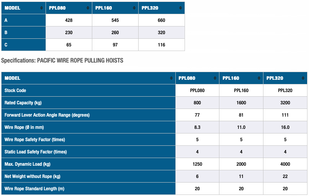Click the 3200 rated capacity cell
Image resolution: width=309 pixels, height=196 pixels.
pos(285,103)
